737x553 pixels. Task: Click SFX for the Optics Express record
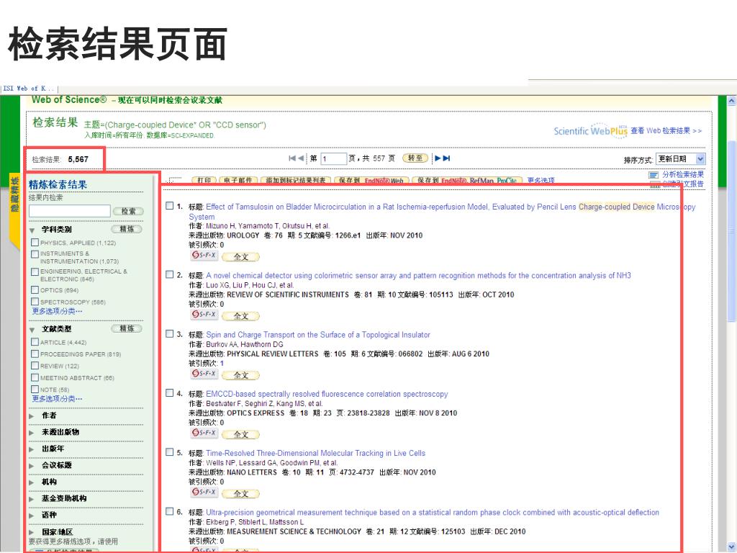point(204,433)
